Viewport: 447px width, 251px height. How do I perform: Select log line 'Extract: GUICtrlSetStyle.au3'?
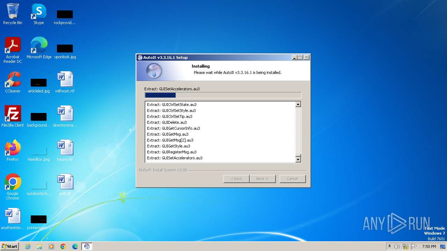coord(171,111)
